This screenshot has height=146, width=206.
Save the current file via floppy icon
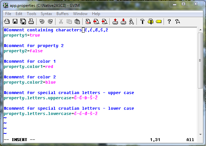pyautogui.click(x=15, y=22)
